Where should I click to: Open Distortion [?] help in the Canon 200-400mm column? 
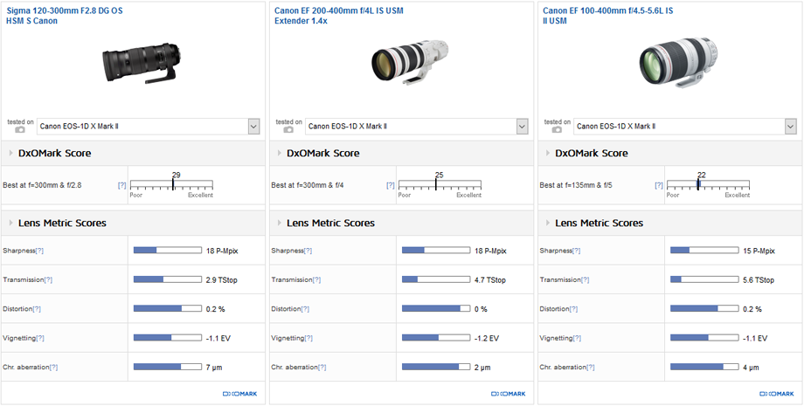(306, 309)
